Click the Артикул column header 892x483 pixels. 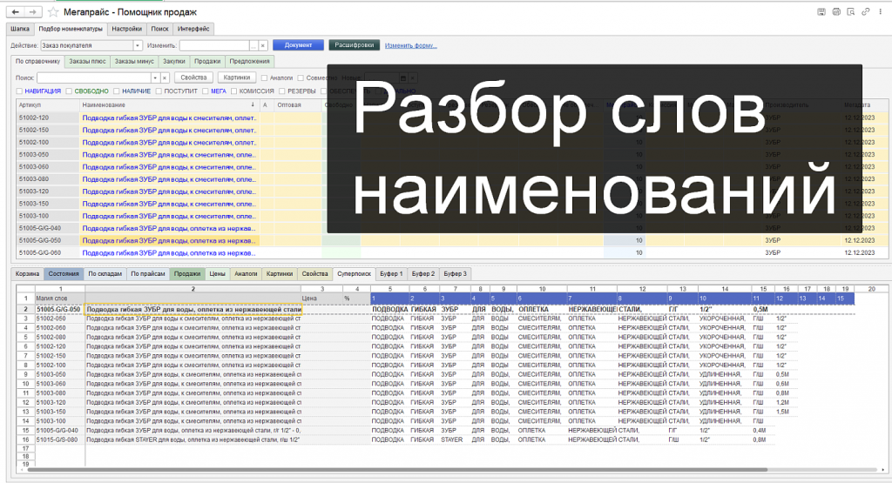tap(48, 104)
